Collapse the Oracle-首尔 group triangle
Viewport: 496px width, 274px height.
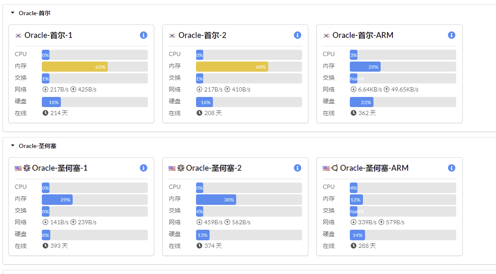[13, 13]
